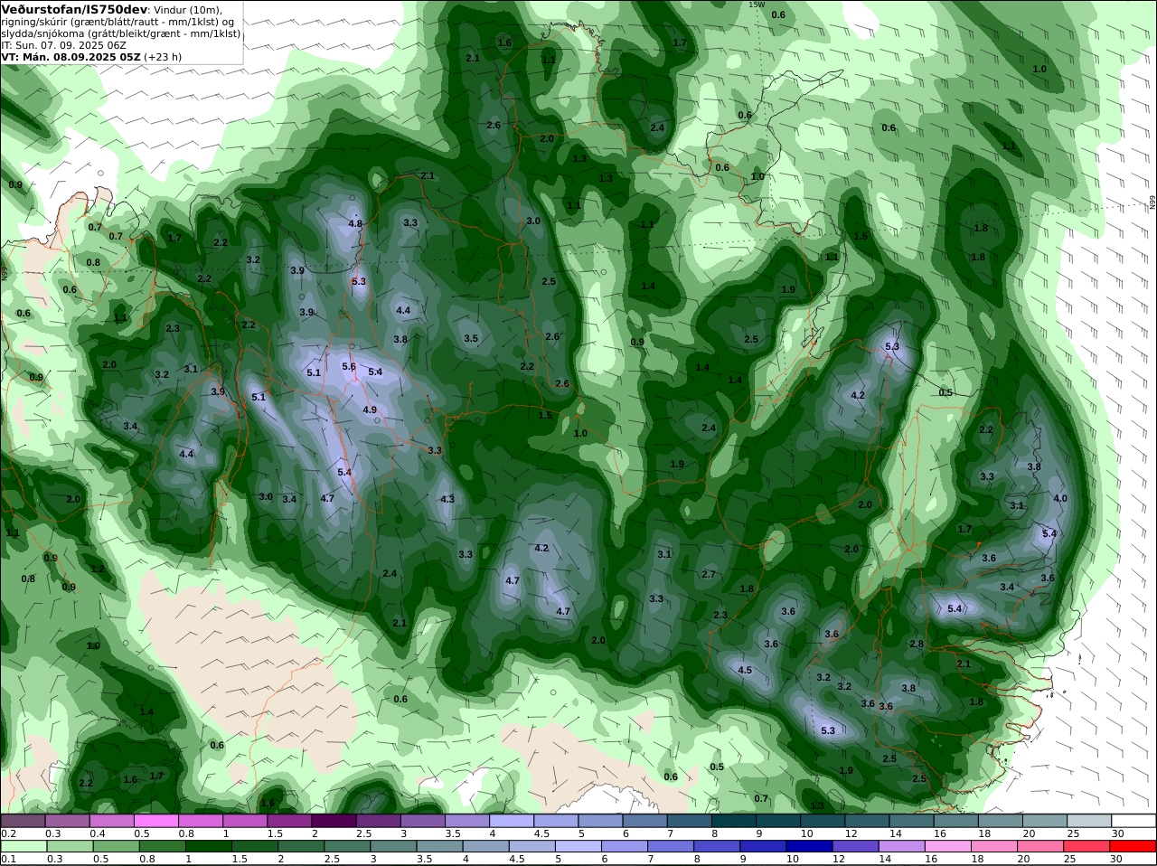This screenshot has height=866, width=1157.
Task: Click the 5.6 precipitation value
Action: coord(349,367)
